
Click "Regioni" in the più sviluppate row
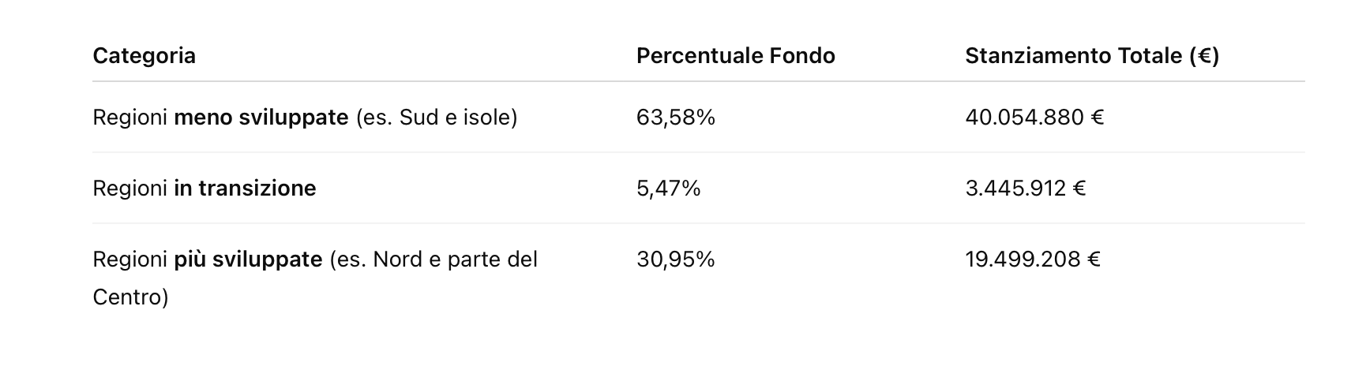129,260
